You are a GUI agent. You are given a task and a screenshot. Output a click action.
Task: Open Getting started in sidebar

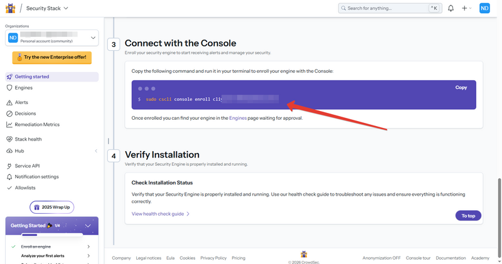point(52,77)
